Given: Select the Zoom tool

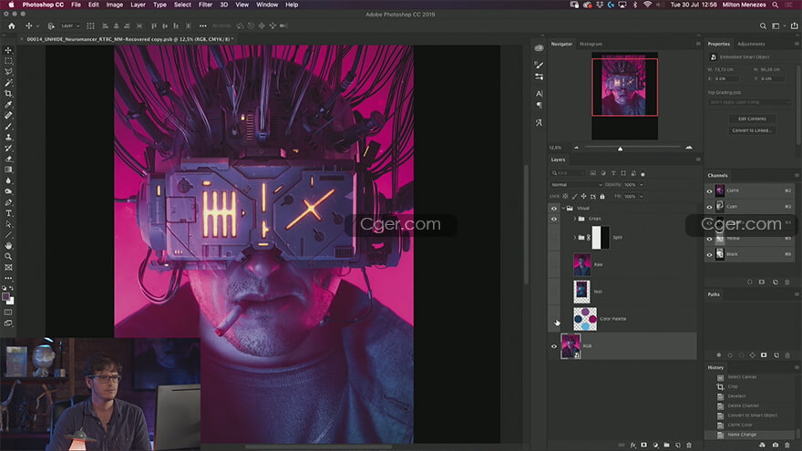Looking at the screenshot, I should 8,257.
